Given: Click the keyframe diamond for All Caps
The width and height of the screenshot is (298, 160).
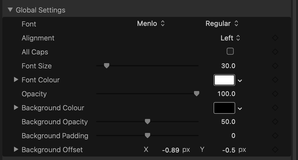Looking at the screenshot, I should [275, 52].
